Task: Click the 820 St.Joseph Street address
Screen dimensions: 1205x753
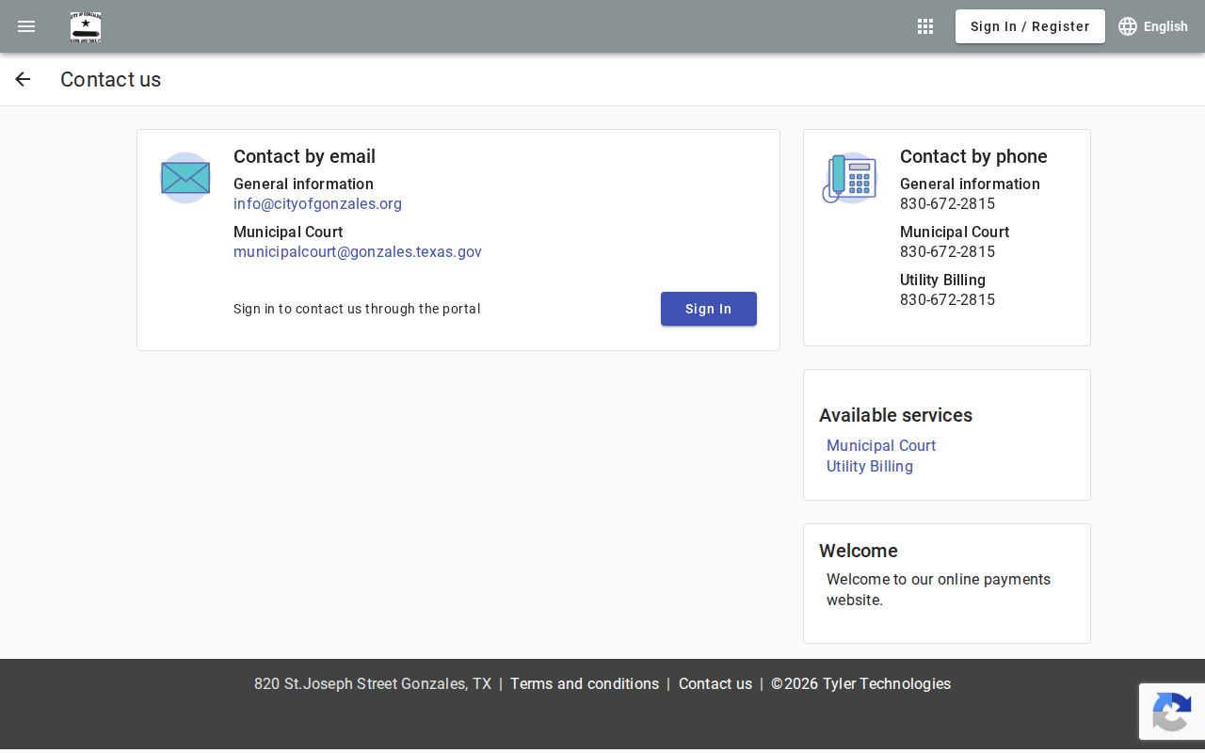Action: pos(373,684)
